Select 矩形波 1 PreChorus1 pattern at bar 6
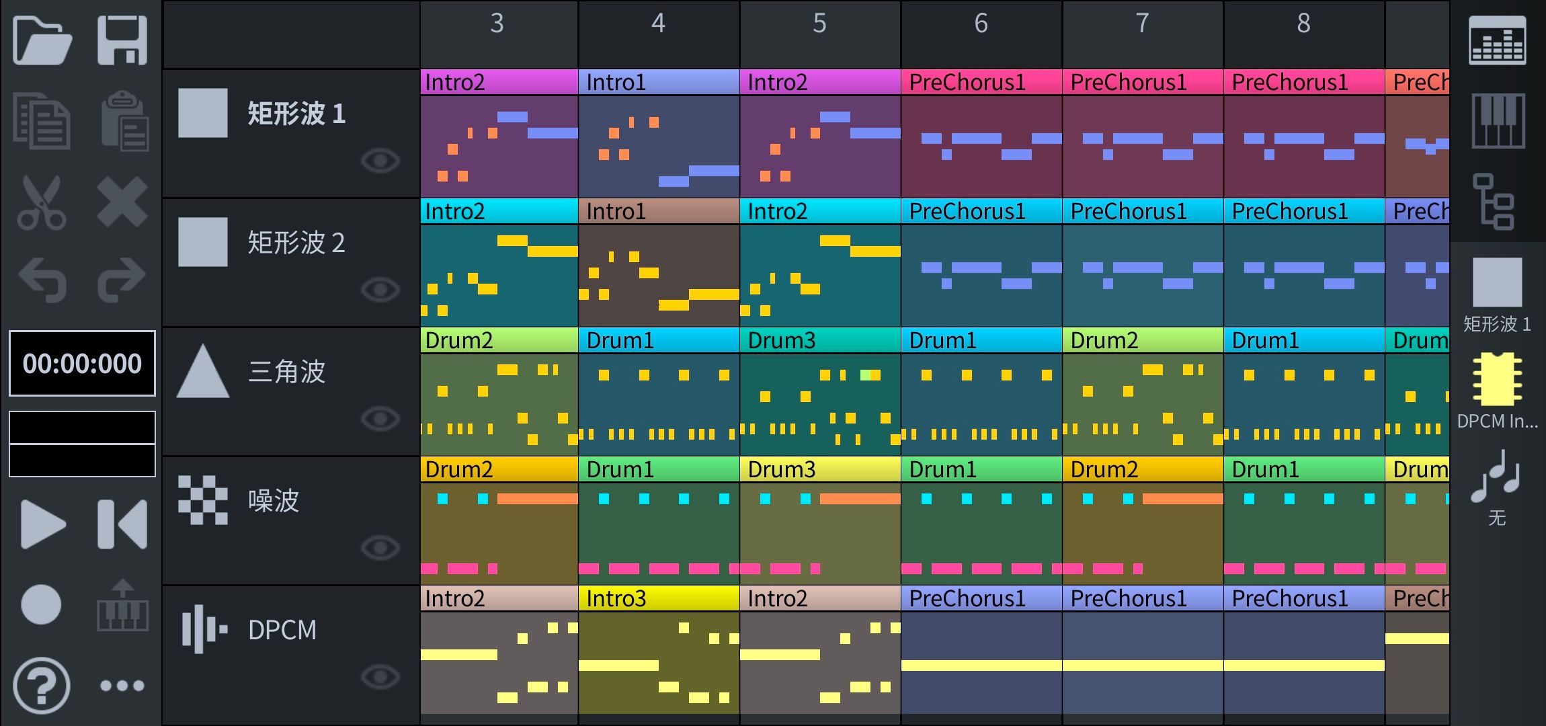This screenshot has height=726, width=1546. pos(981,133)
